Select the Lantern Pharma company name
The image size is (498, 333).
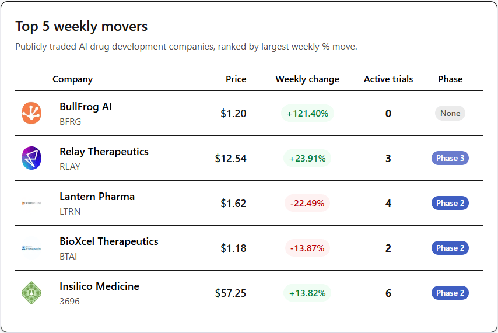tap(97, 197)
